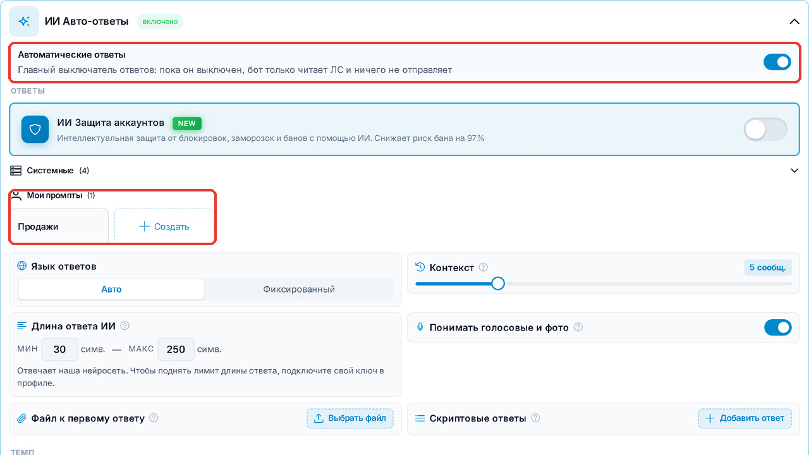Click the green NEW badge

click(186, 123)
